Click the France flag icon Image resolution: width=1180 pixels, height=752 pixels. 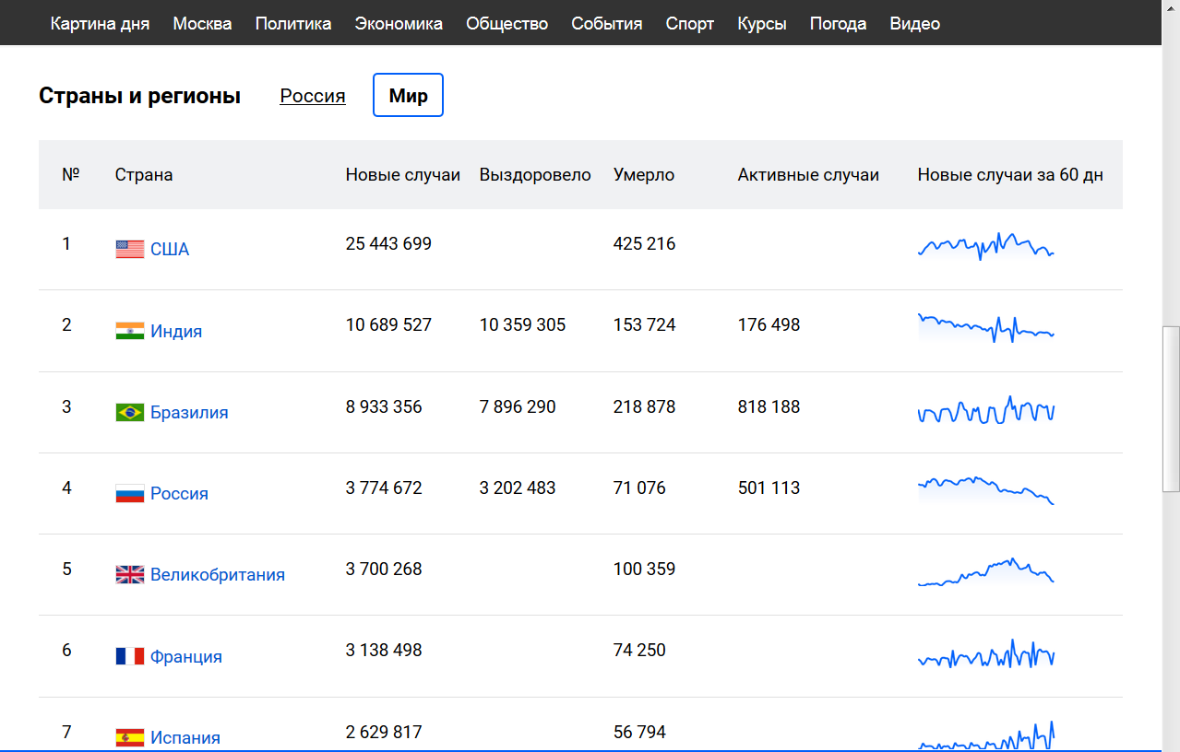pos(130,656)
